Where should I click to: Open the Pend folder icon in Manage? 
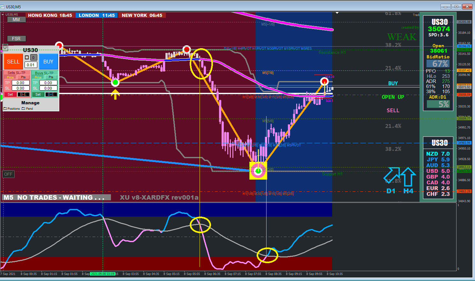pos(23,109)
